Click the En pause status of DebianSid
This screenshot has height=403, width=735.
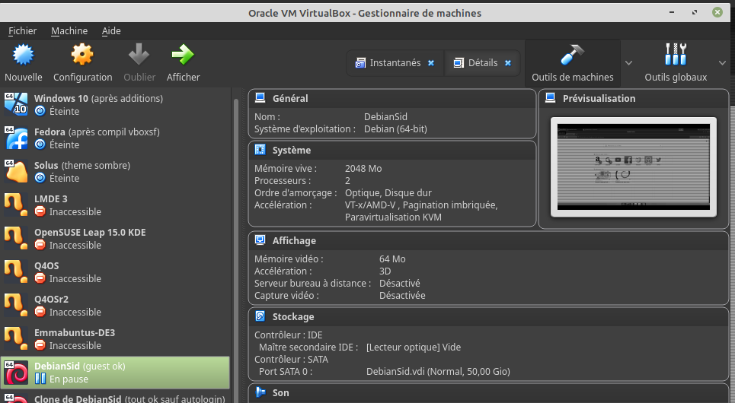[x=69, y=379]
